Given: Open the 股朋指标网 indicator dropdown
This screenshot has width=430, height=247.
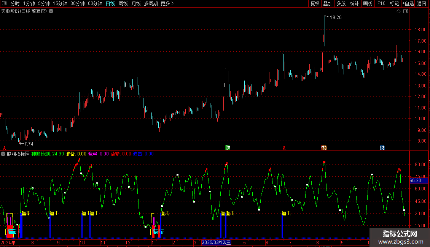Looking at the screenshot, I should 3,154.
